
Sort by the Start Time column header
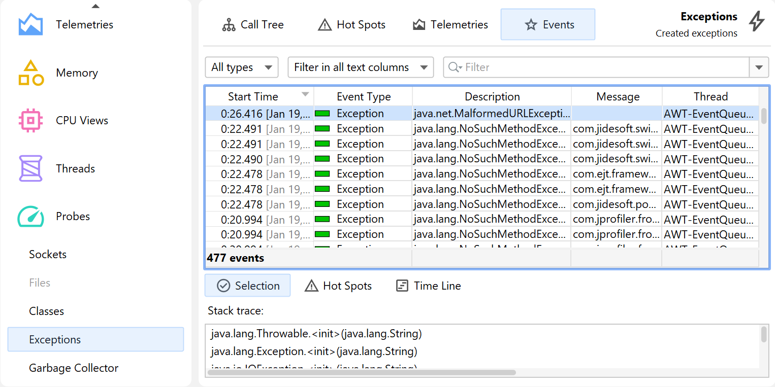[x=253, y=97]
